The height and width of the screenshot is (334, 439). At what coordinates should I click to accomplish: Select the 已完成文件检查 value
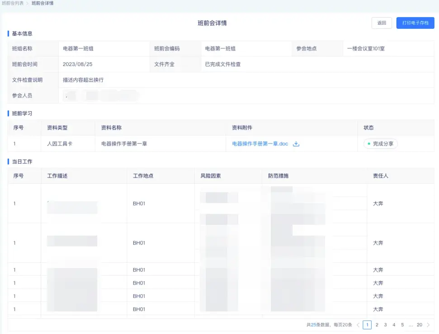coord(223,64)
